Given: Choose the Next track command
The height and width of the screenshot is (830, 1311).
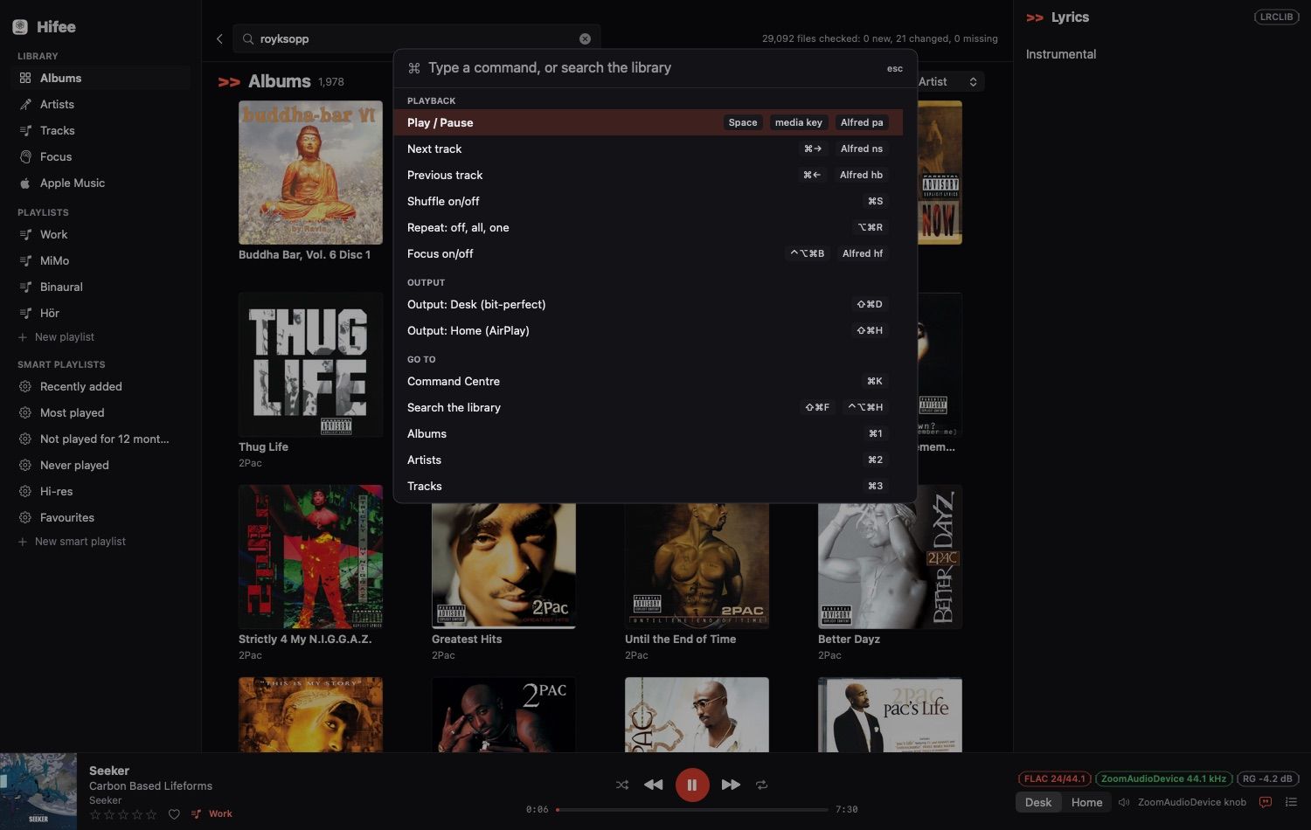Looking at the screenshot, I should (x=649, y=149).
